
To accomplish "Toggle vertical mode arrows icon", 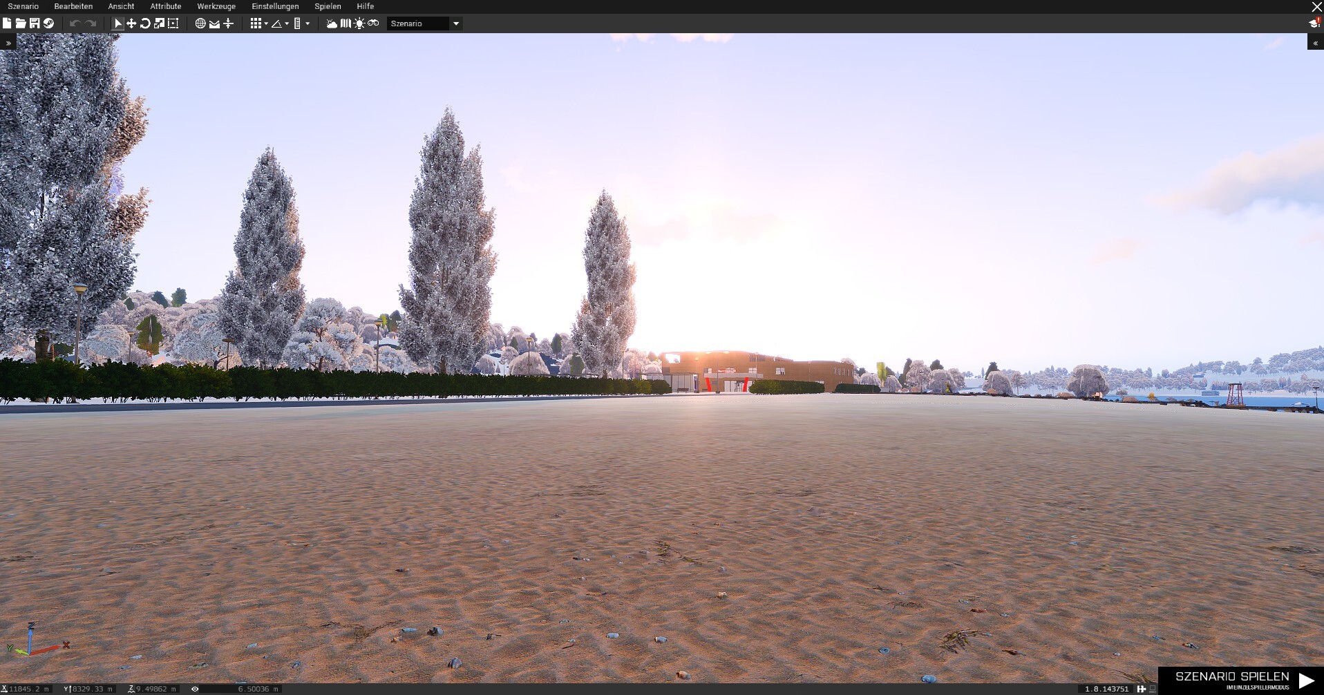I will [x=229, y=23].
